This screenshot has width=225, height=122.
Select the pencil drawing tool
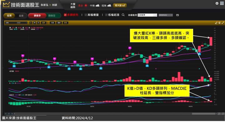(216, 23)
